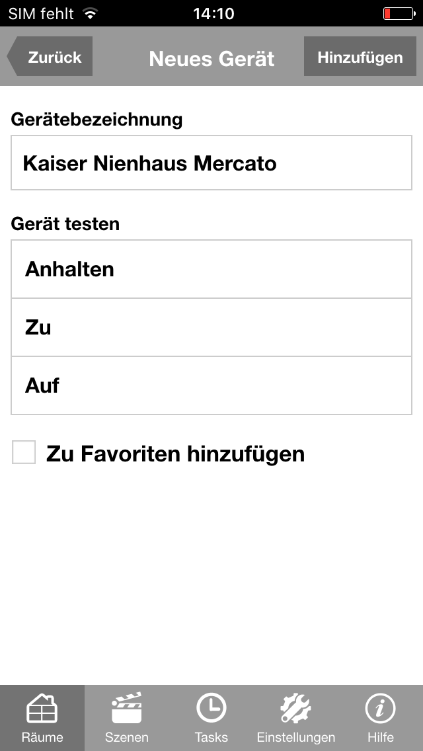Edit the Gerätebezeichnung text field
This screenshot has height=751, width=423.
(x=211, y=163)
